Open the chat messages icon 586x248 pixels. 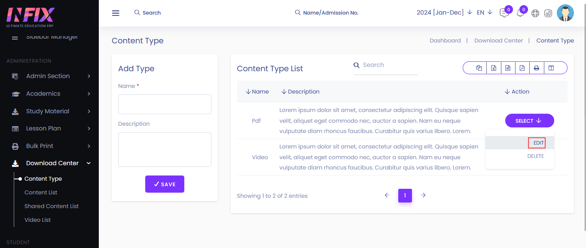pos(504,13)
